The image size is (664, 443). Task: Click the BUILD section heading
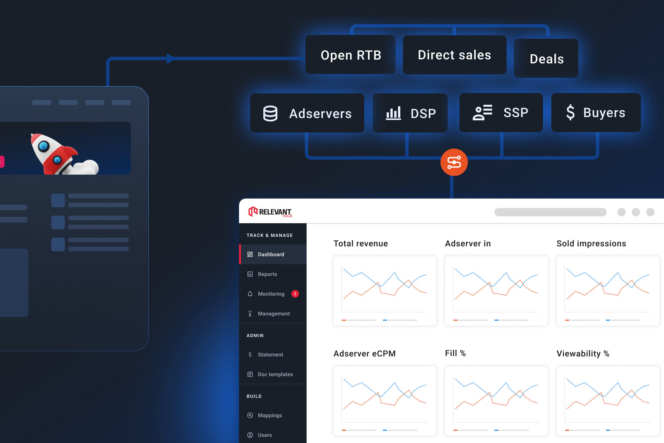tap(254, 396)
